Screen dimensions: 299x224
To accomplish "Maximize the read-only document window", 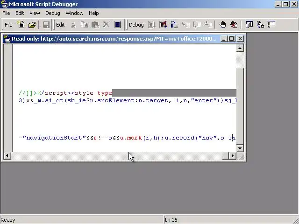I will point(231,39).
